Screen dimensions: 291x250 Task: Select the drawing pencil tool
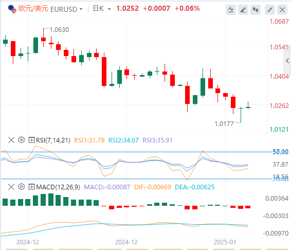[243, 10]
